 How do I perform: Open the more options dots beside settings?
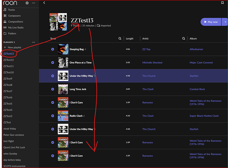[x=34, y=3]
